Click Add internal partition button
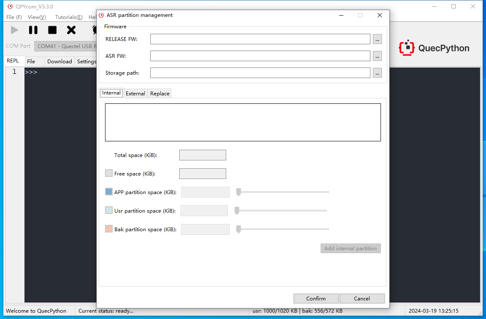This screenshot has height=319, width=486. (x=351, y=248)
